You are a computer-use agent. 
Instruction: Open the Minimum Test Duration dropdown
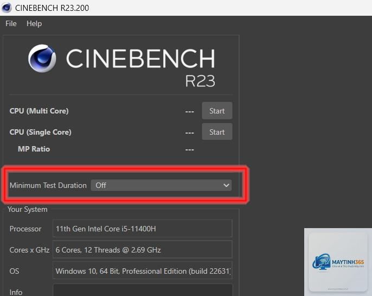click(161, 185)
